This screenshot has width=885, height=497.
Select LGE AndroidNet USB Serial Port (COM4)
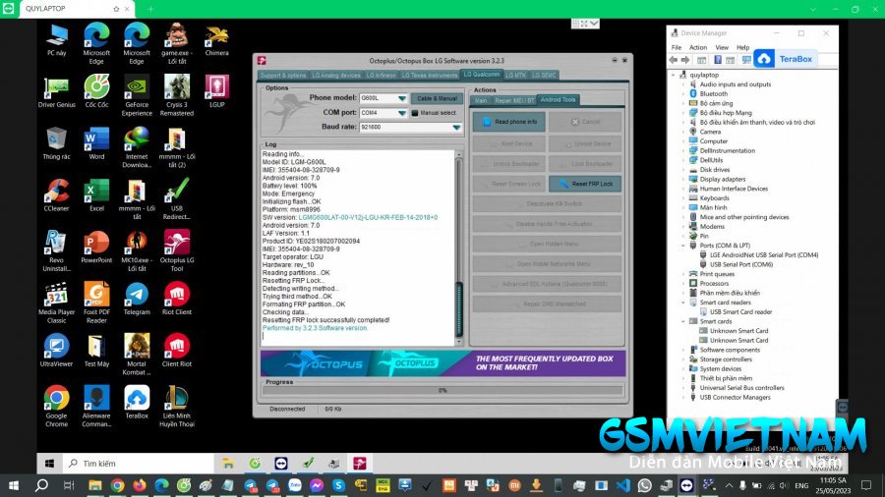pyautogui.click(x=764, y=255)
